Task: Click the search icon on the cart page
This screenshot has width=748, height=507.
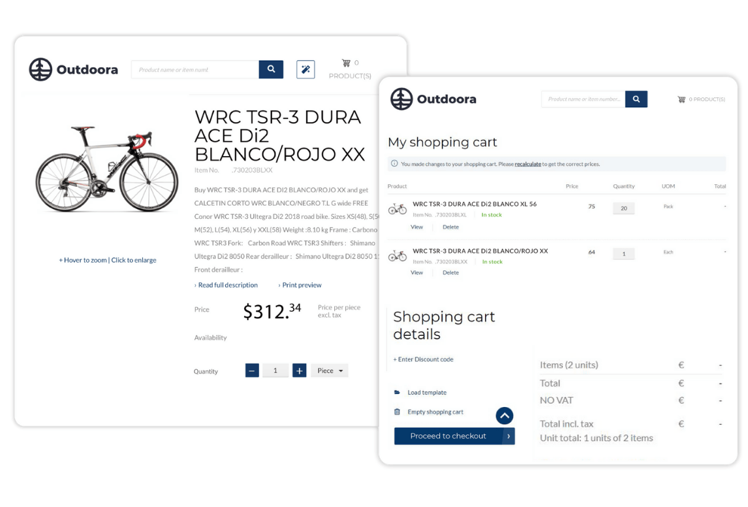Action: (x=636, y=99)
